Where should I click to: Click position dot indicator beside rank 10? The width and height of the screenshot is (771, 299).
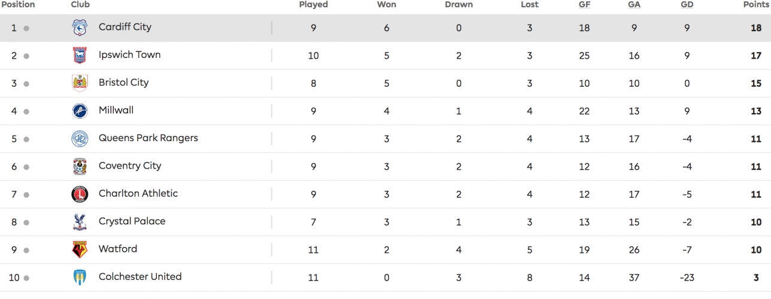[x=26, y=278]
